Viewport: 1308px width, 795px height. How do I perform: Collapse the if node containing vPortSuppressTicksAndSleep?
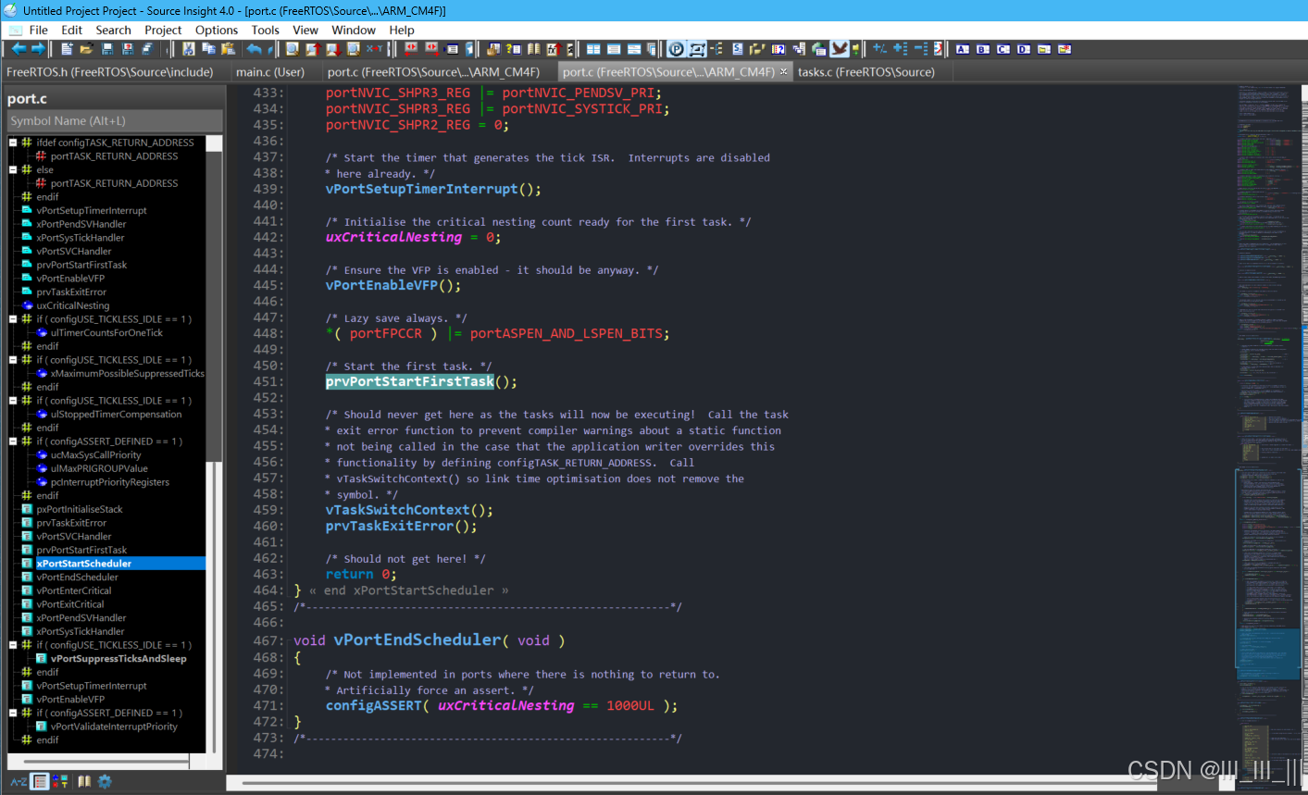13,645
